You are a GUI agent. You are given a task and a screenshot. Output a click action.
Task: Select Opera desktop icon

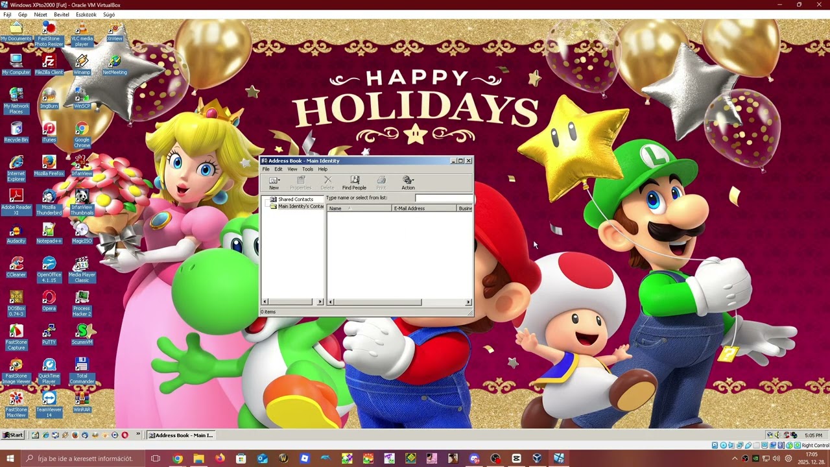click(x=49, y=302)
